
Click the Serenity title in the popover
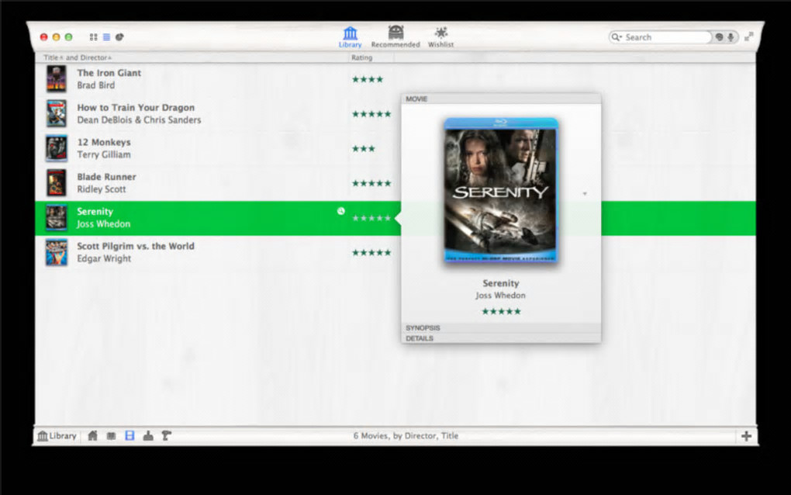coord(500,283)
